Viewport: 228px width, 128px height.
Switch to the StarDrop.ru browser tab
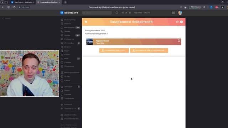(x=23, y=2)
